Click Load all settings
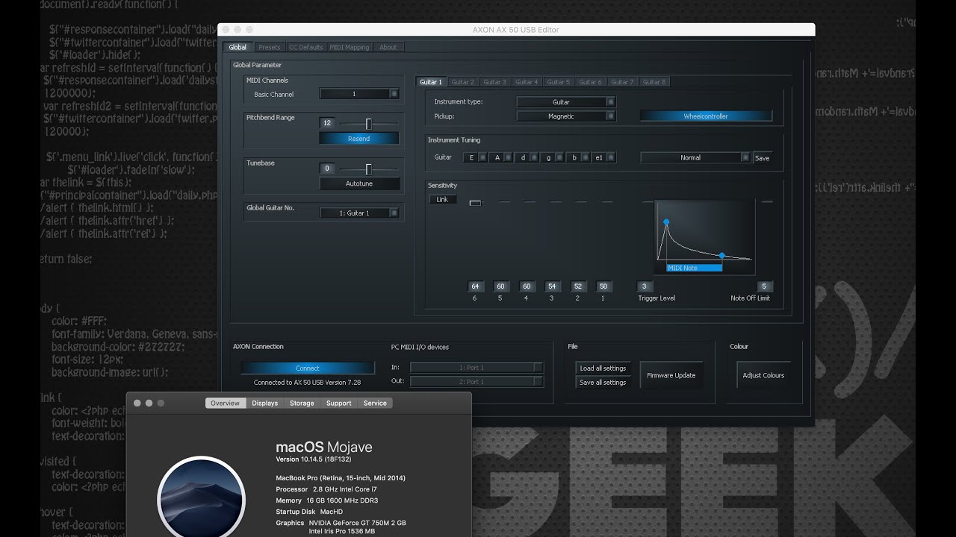The width and height of the screenshot is (956, 537). 603,368
